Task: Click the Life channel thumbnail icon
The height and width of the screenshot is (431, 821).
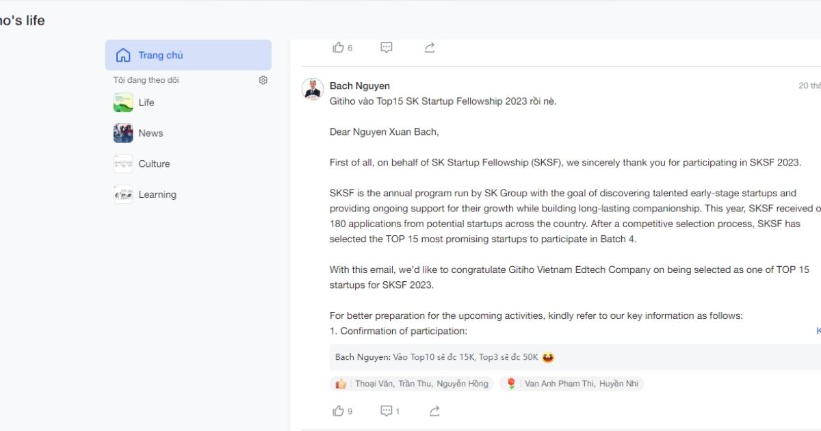Action: (123, 103)
